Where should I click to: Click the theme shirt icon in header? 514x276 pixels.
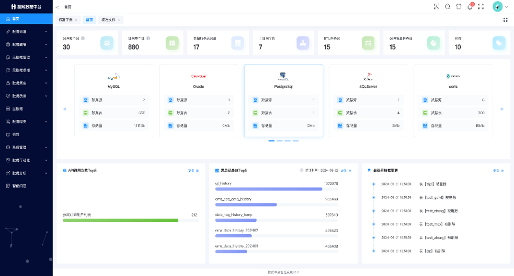[459, 7]
